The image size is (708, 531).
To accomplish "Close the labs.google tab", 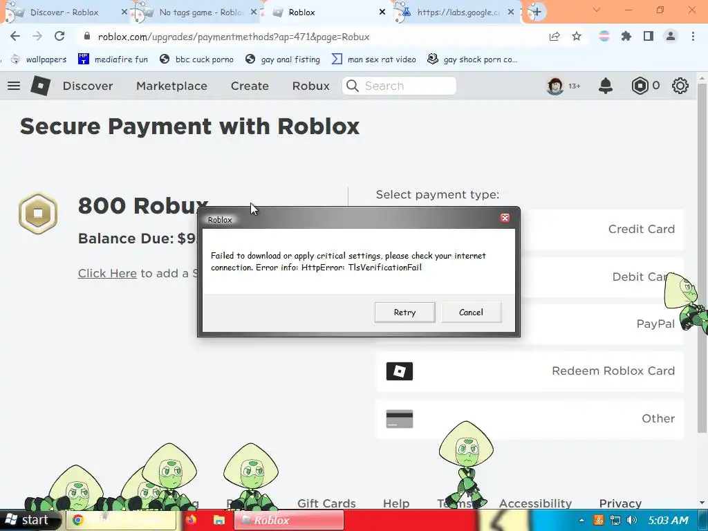I will (x=511, y=12).
